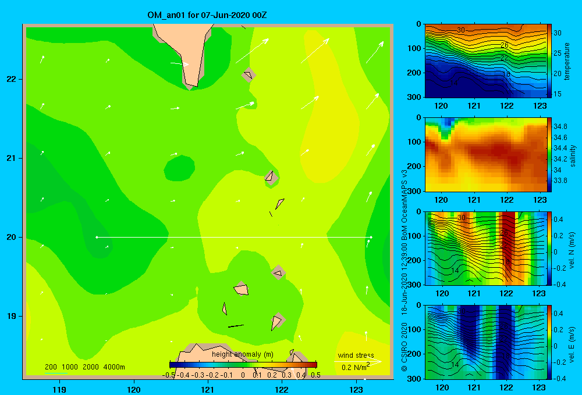Screen dimensions: 582x395
Task: Click the height anomaly color bar
Action: 243,365
